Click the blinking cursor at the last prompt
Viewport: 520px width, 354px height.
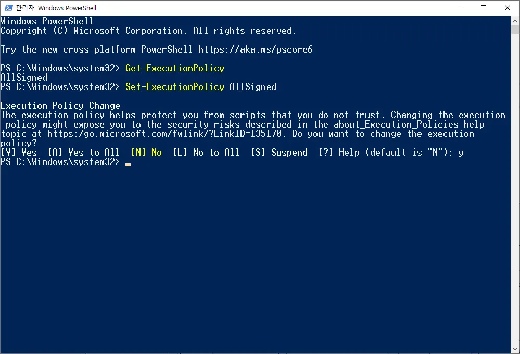click(x=128, y=163)
